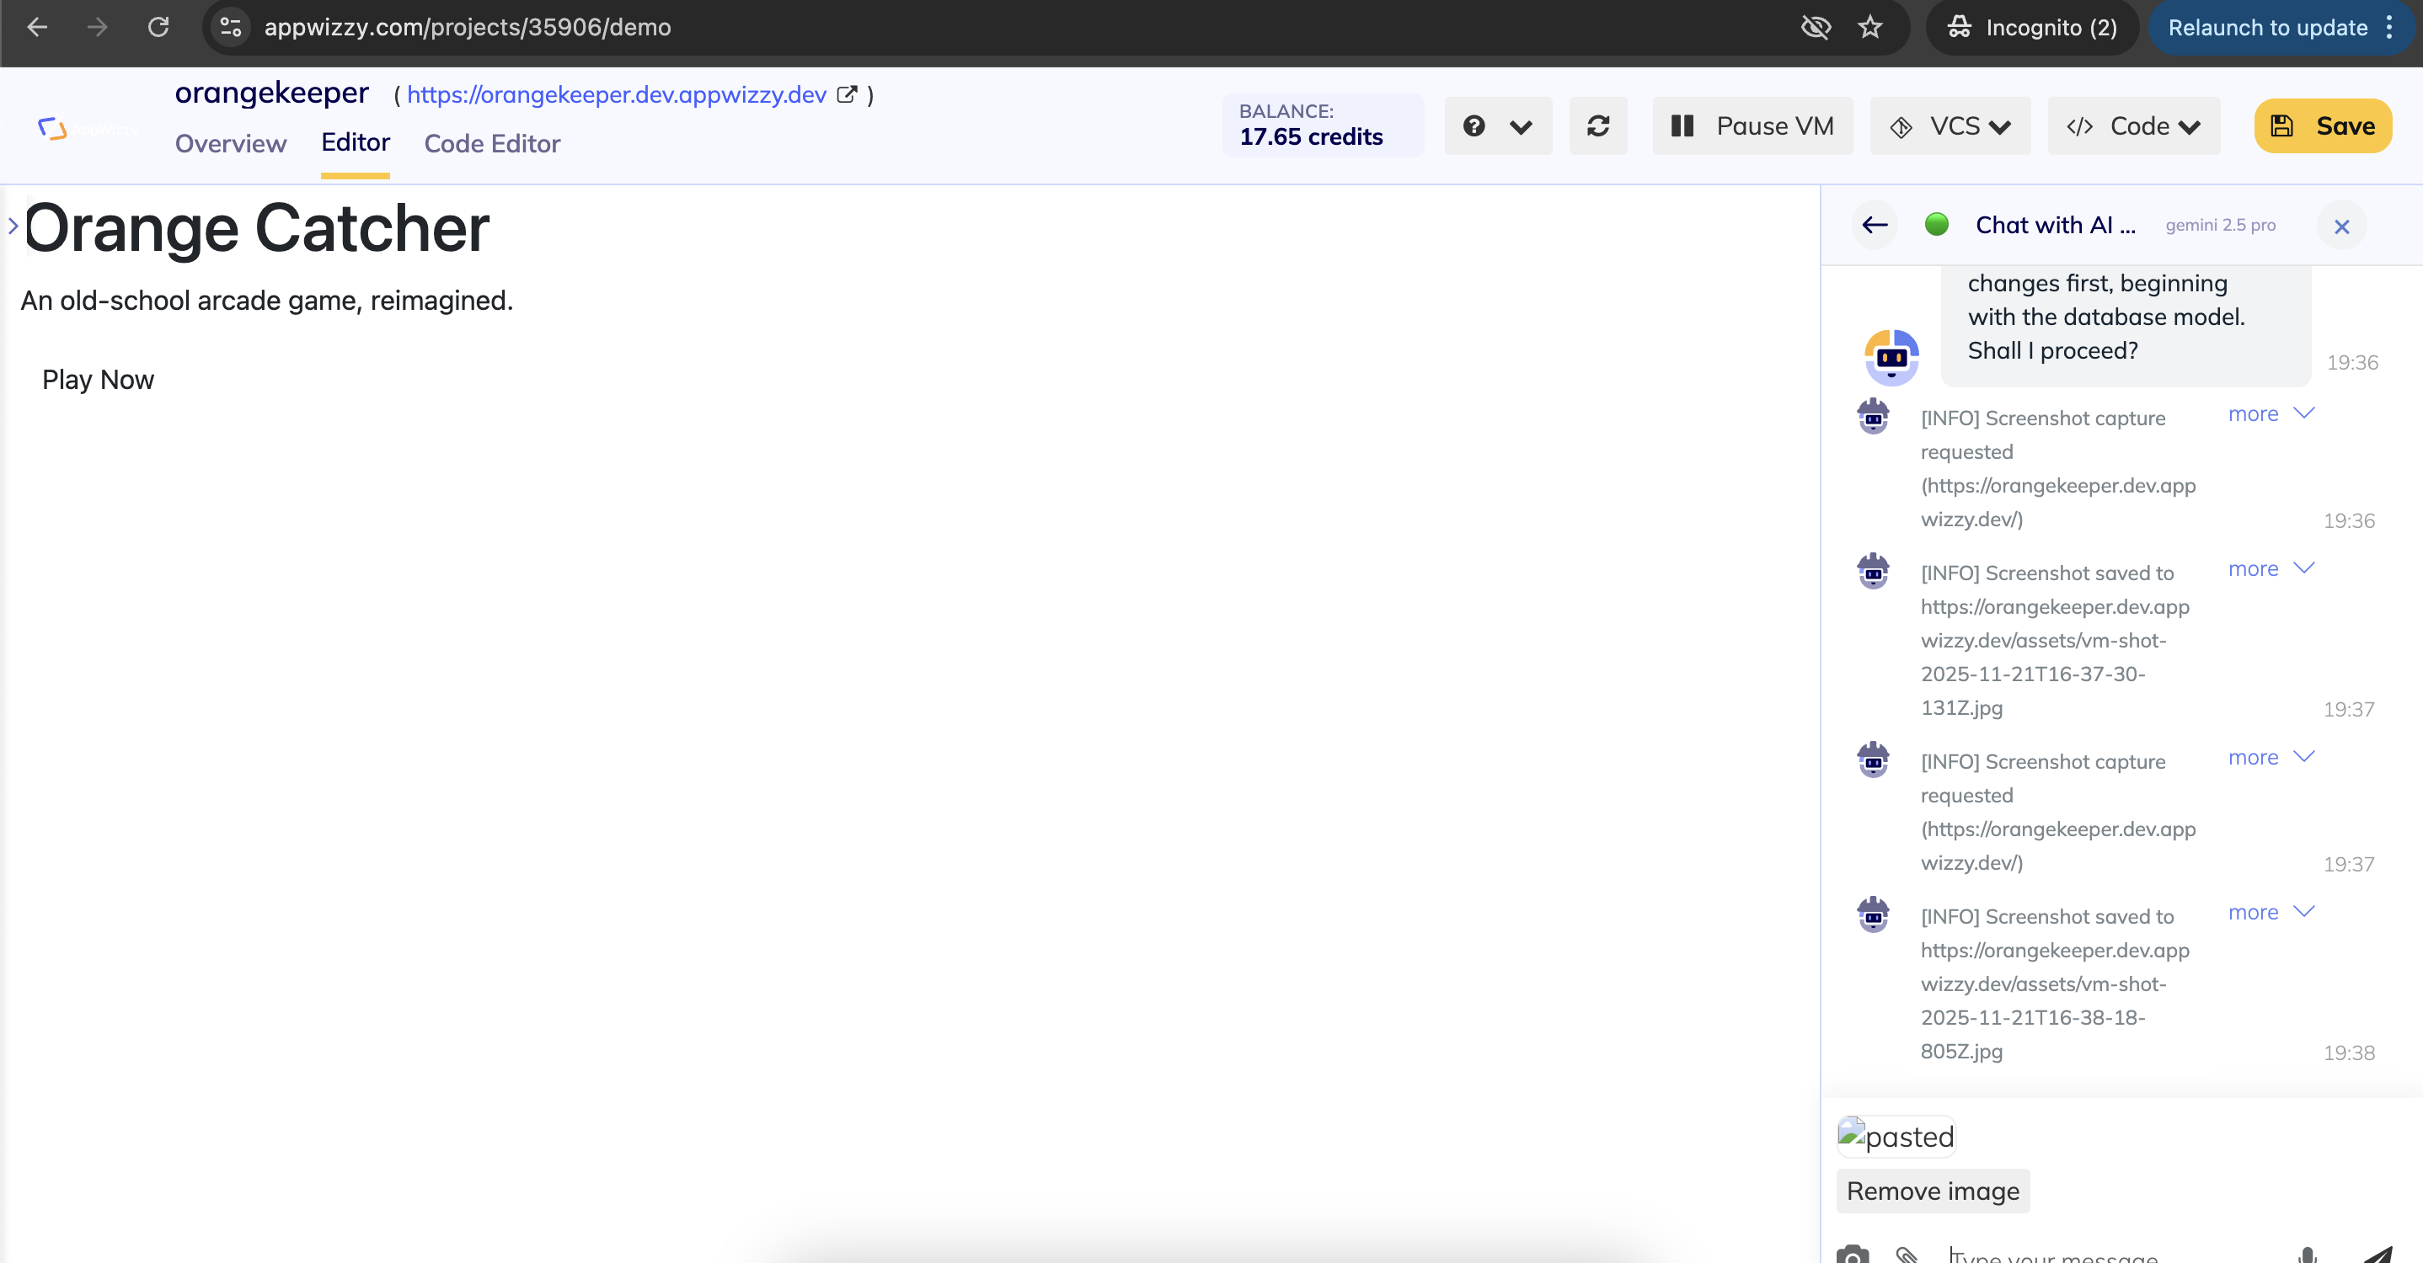Screen dimensions: 2423x1263
Task: Open the help question mark menu
Action: pos(1496,126)
